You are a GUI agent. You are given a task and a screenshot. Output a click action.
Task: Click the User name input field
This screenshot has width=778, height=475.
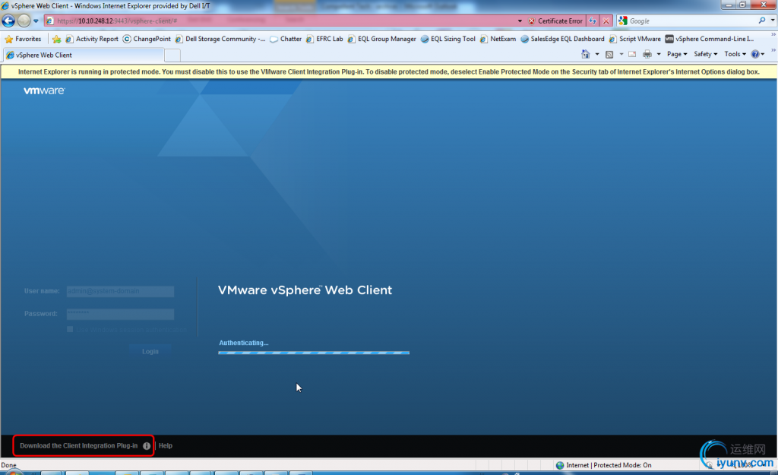120,291
